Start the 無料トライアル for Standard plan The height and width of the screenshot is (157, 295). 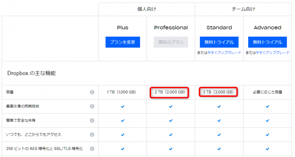click(x=219, y=42)
